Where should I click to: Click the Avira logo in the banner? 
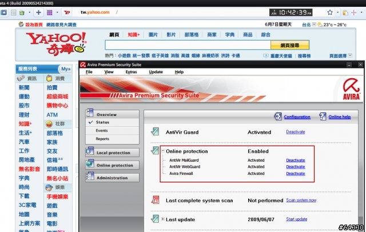(351, 89)
